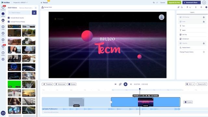Click Remove Watermark link
Screen dimensions: 208x117
coord(26,8)
